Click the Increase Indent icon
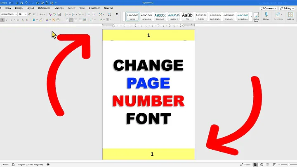 click(94, 14)
